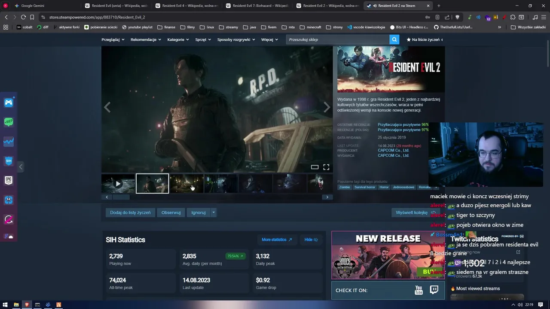Expand the Rekomendacje dropdown menu
550x309 pixels.
click(146, 39)
